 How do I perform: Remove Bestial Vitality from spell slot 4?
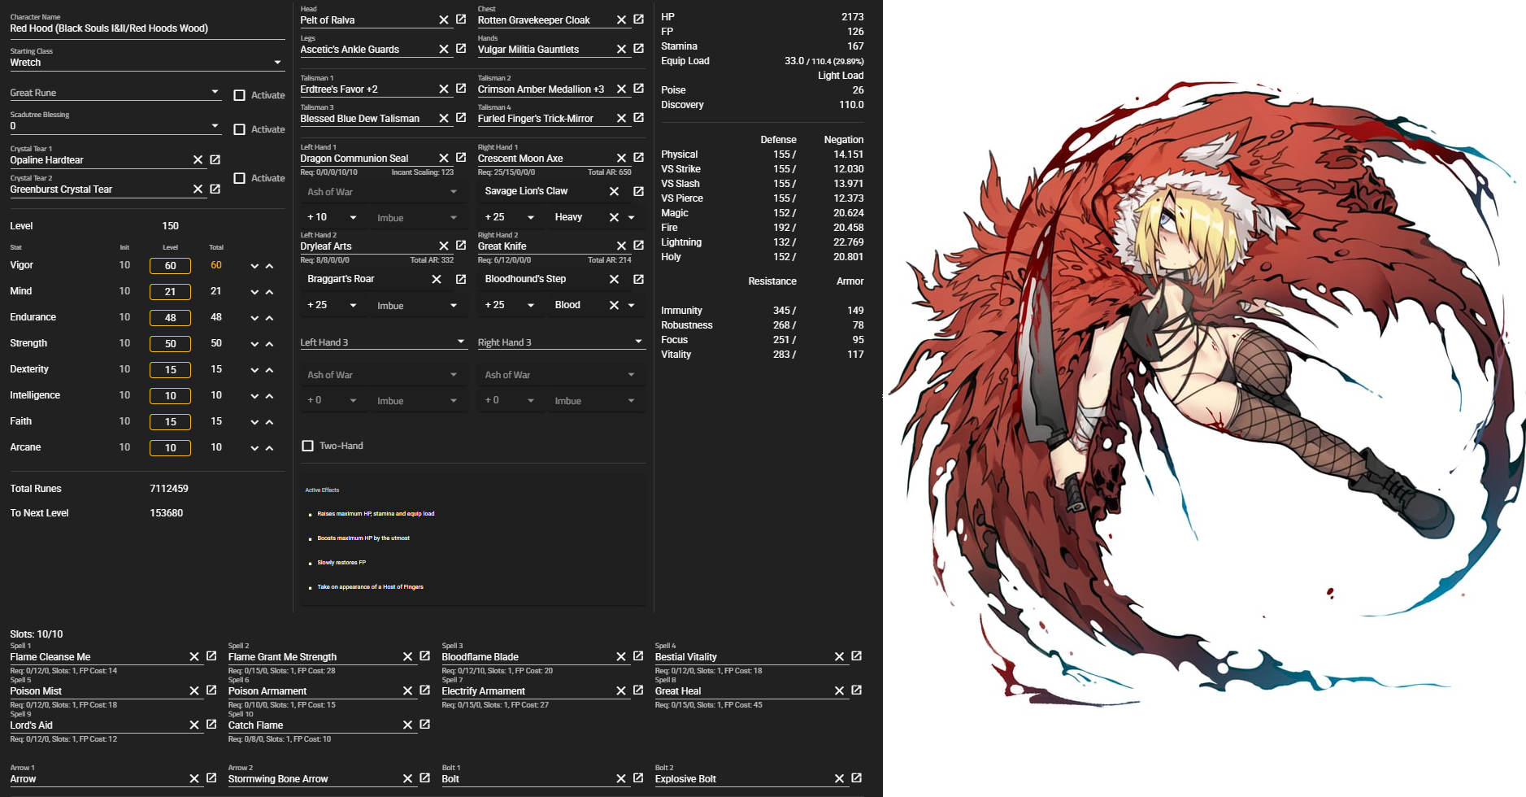(839, 656)
